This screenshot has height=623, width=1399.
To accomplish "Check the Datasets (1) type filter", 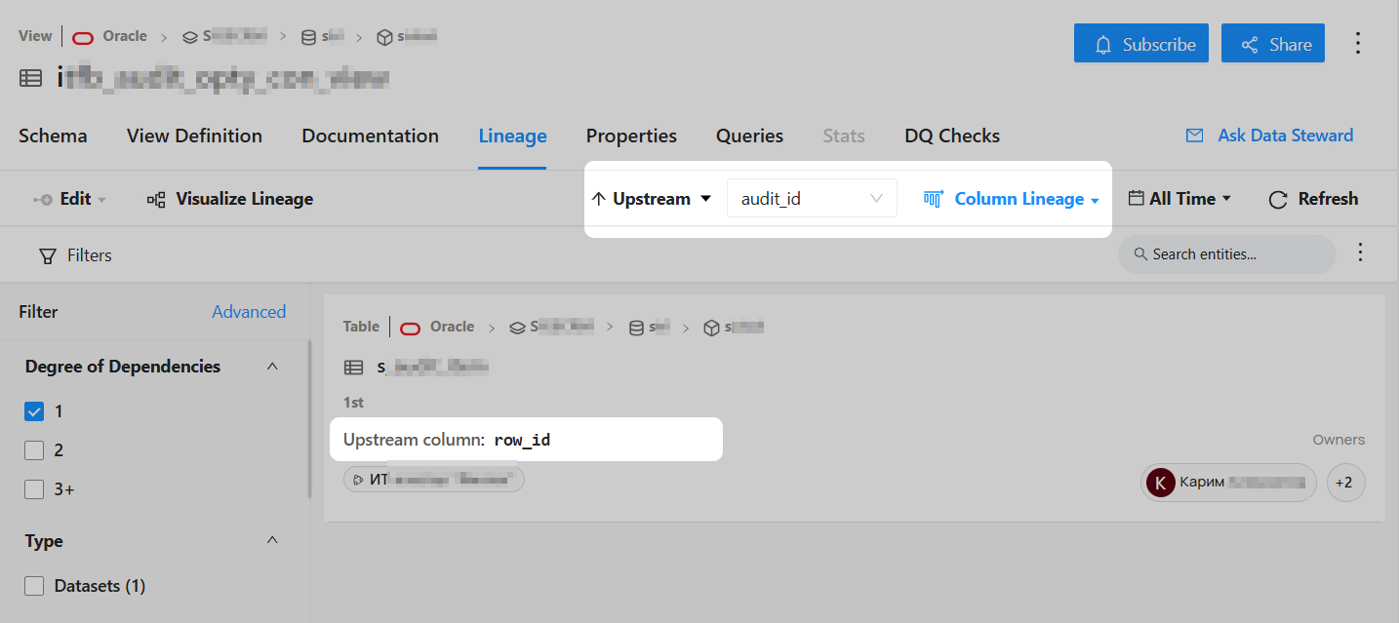I will coord(34,586).
